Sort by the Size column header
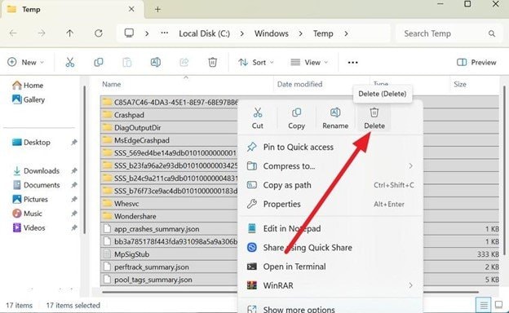Viewport: 509px width, 313px height. point(460,84)
